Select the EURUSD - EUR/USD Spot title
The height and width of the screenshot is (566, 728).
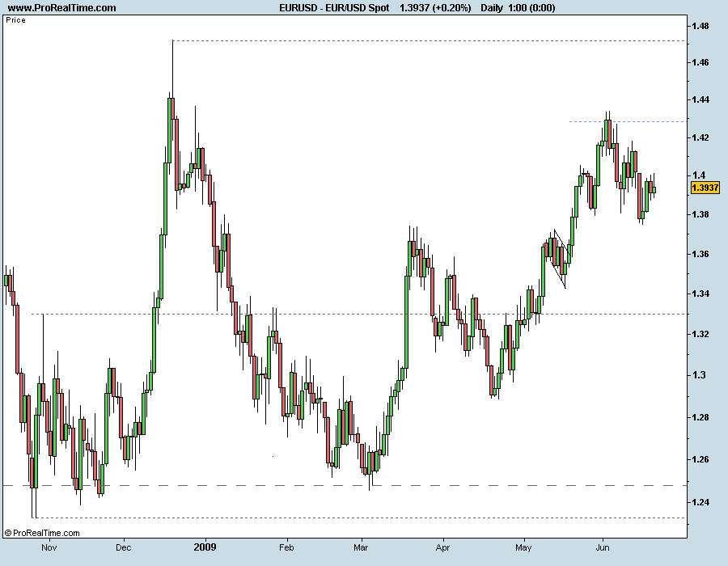[x=334, y=7]
